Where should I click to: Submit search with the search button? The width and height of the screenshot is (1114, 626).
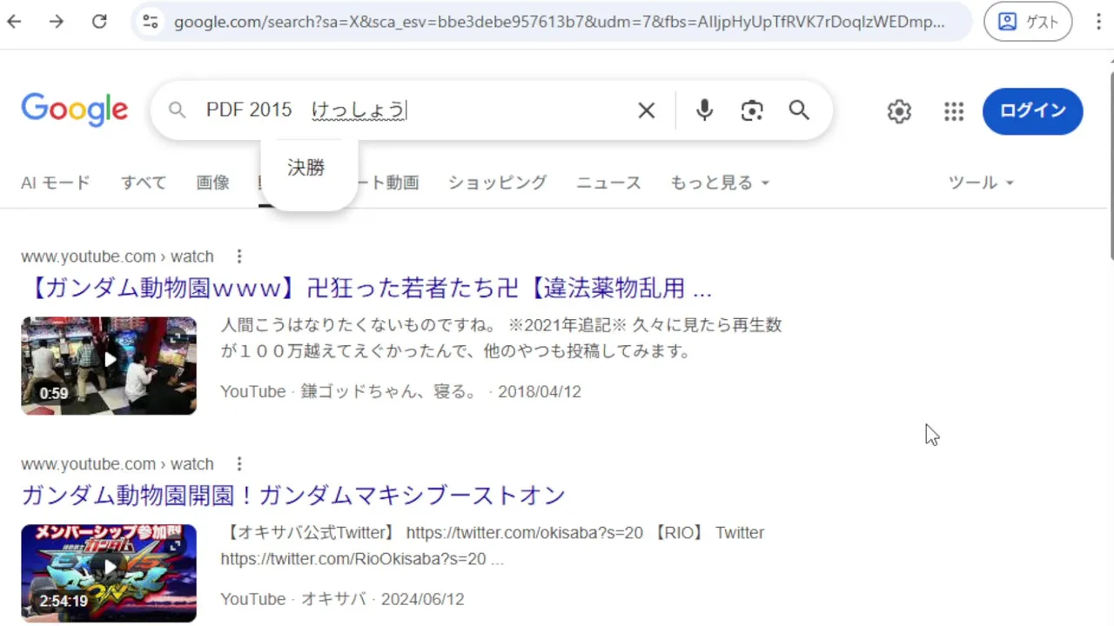click(799, 110)
